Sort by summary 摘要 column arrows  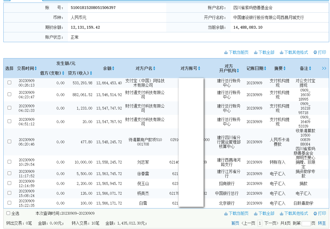coord(285,68)
